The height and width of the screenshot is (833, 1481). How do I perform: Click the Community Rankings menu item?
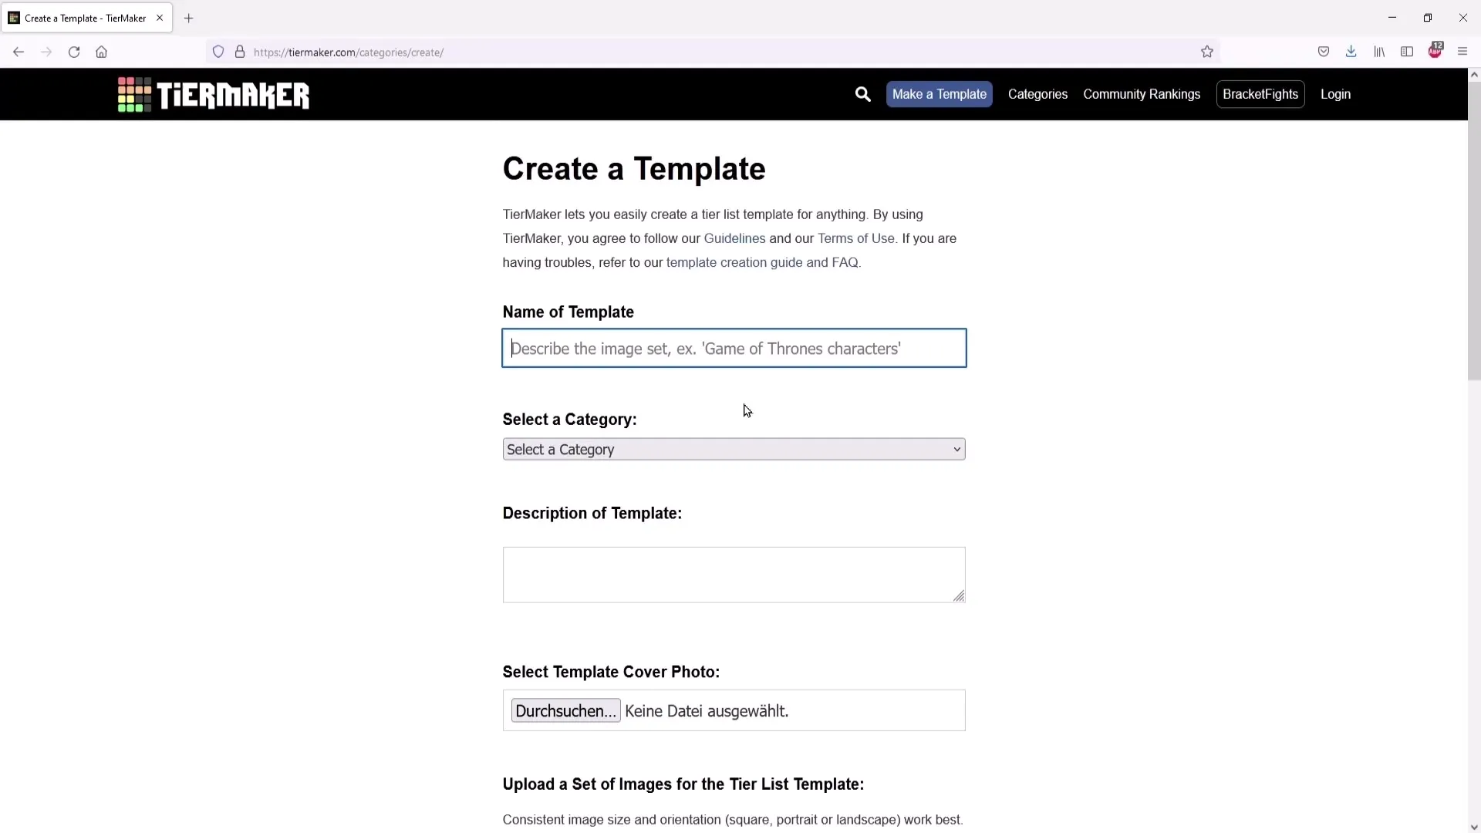click(x=1142, y=93)
